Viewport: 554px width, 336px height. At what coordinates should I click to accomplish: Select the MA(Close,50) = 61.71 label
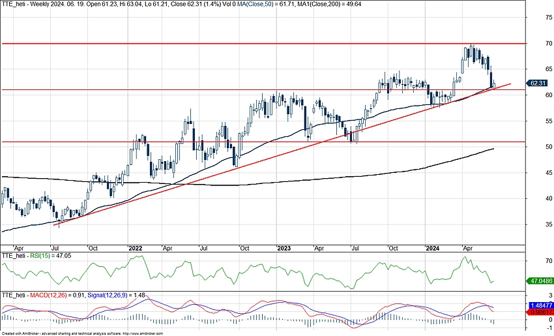coord(265,5)
